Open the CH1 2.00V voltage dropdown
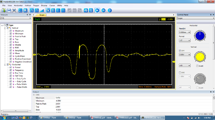Viewport: 215px width, 120px height. 185,54
